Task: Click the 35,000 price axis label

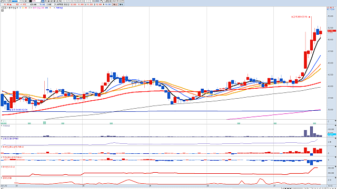Action: point(331,110)
